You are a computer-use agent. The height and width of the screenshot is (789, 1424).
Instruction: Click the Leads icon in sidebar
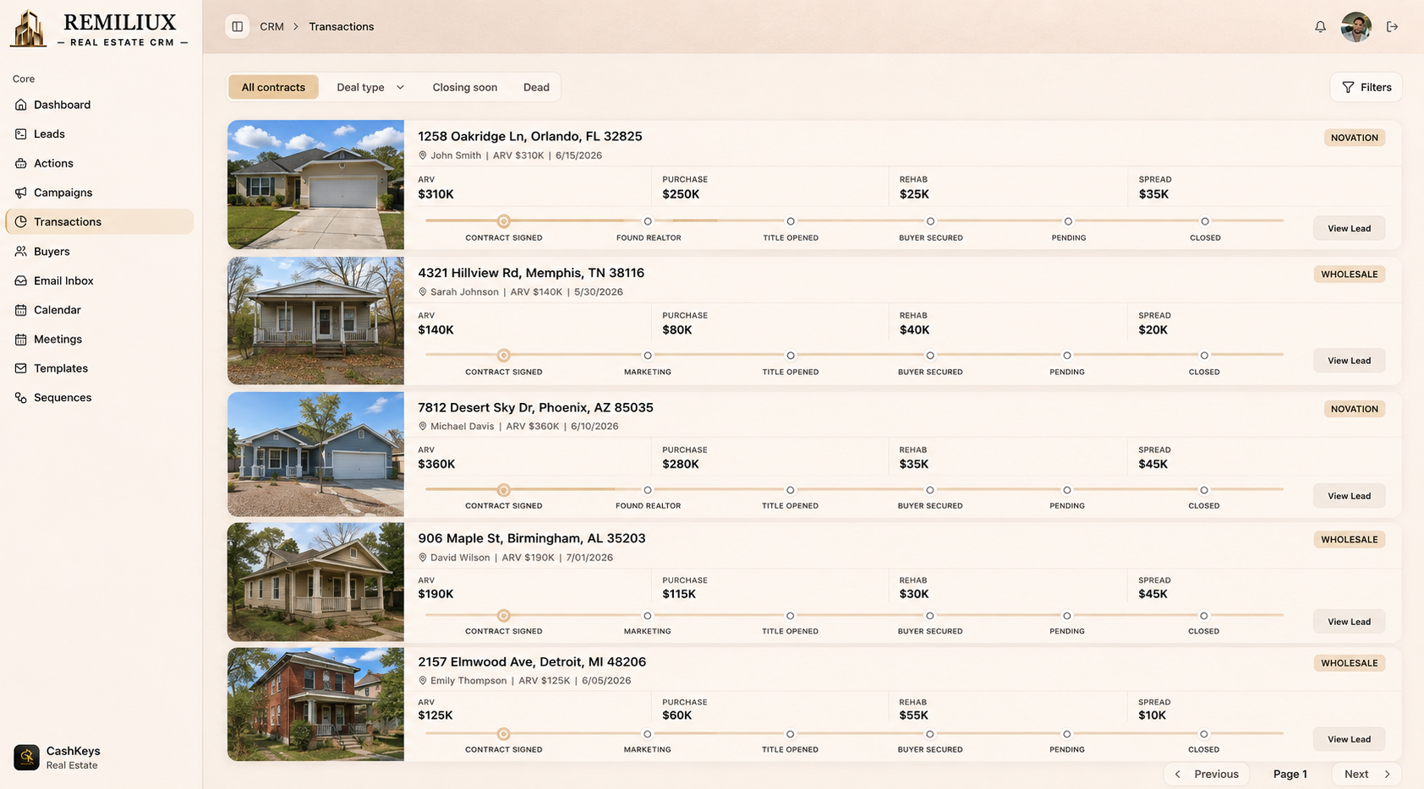tap(21, 133)
